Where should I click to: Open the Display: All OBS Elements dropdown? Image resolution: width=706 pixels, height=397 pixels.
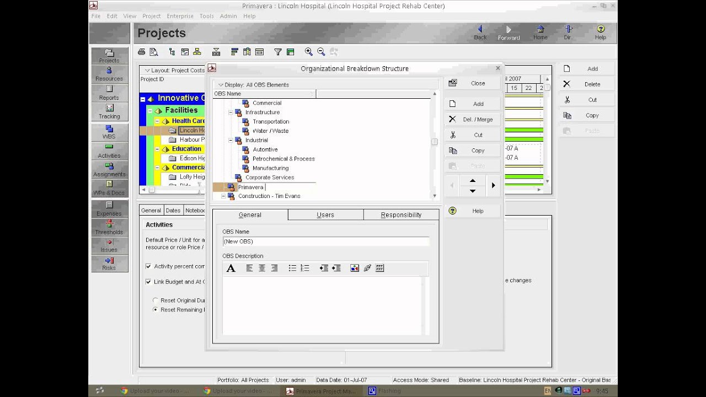[254, 85]
